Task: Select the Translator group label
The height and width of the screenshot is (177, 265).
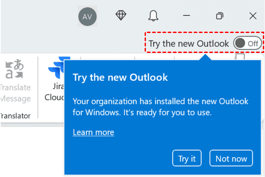Action: (x=16, y=116)
